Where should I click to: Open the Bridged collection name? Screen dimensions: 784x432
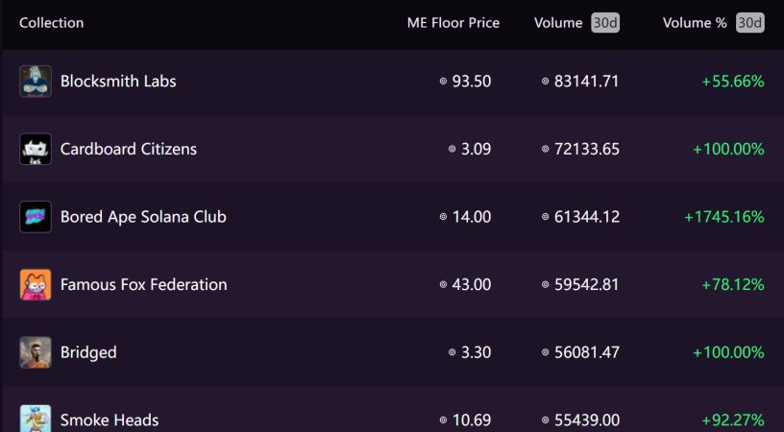pos(88,352)
